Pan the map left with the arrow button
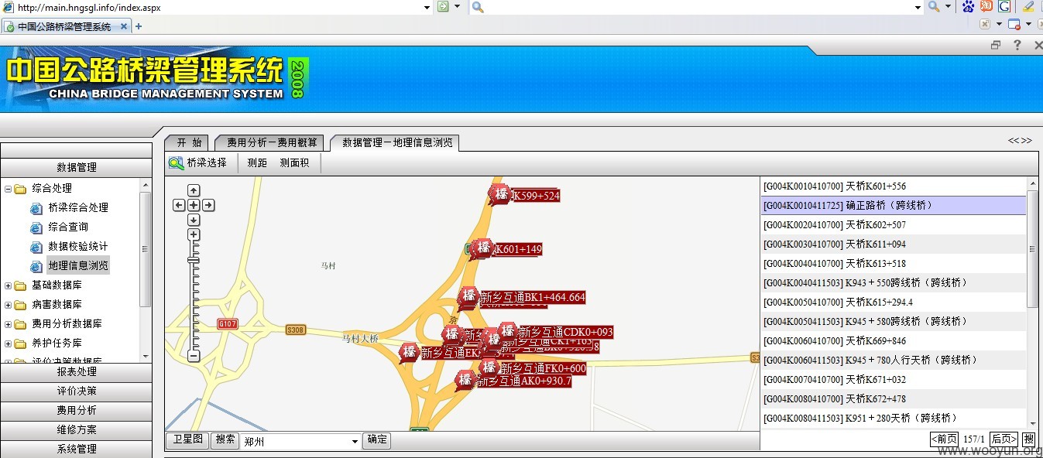Screen dimensions: 1043x458 [x=179, y=205]
